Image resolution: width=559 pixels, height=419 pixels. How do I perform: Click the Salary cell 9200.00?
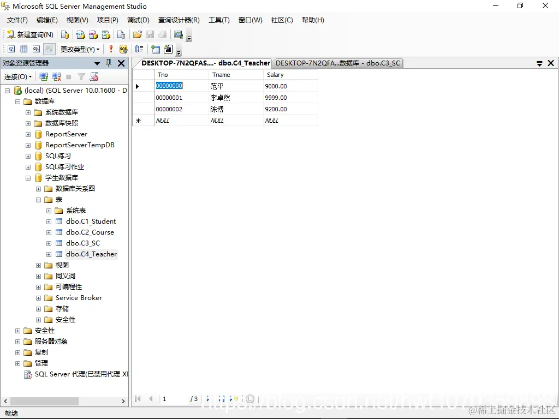tap(290, 109)
